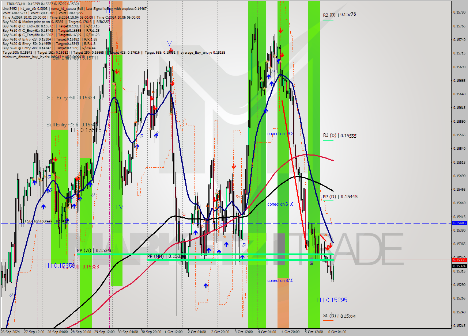Click the 0.15403 price tag on the axis
The image size is (468, 336).
click(459, 223)
